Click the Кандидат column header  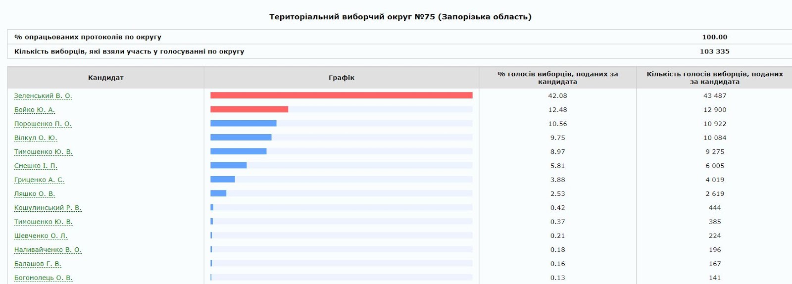coord(105,78)
